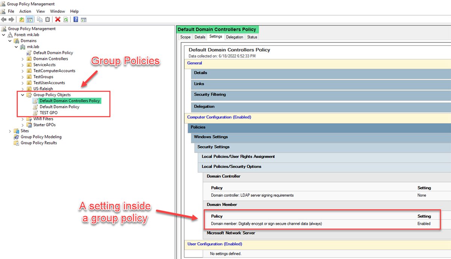Switch to the Delegation tab
Viewport: 451px width, 259px height.
[235, 37]
